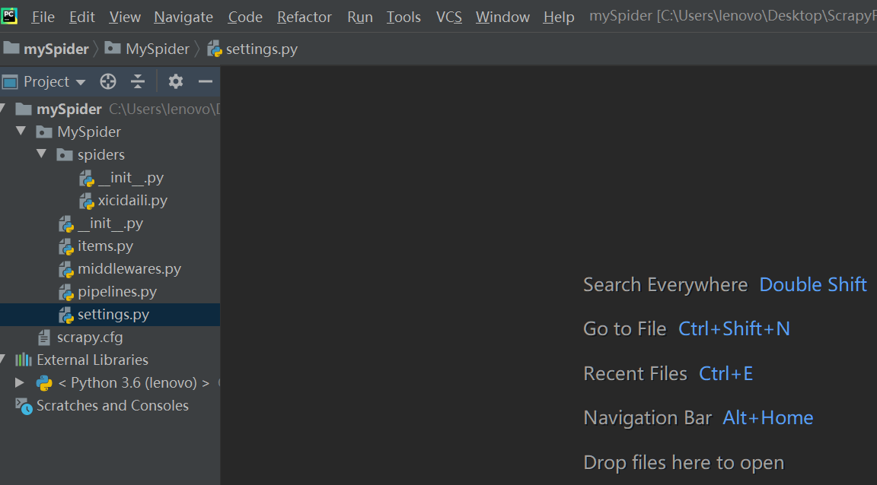Screen dimensions: 877x485
Task: Click the Collapse All icon in Project panel
Action: [x=138, y=81]
